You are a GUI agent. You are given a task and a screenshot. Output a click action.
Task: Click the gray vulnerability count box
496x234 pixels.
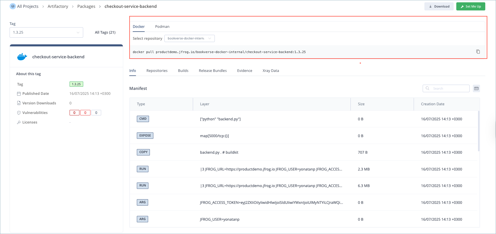coord(96,113)
